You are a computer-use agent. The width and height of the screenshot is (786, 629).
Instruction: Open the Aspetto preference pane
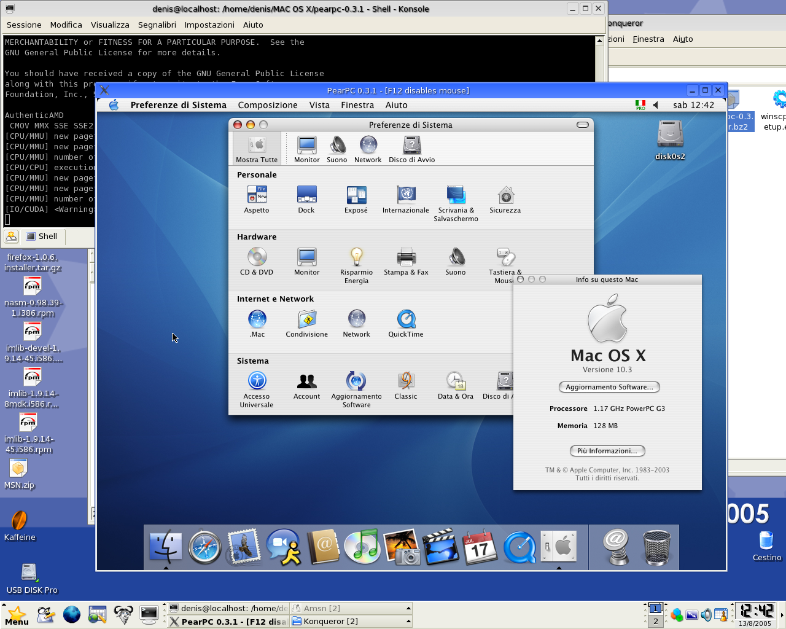pos(257,200)
